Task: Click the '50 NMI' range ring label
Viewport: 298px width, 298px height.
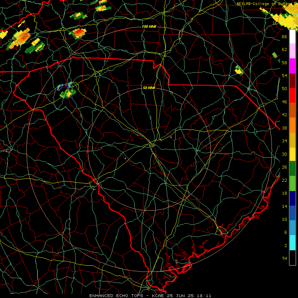Action: pos(149,88)
